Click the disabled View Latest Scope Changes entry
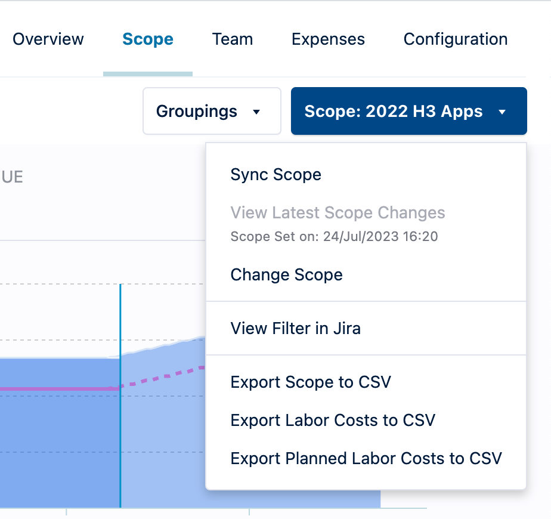 338,212
